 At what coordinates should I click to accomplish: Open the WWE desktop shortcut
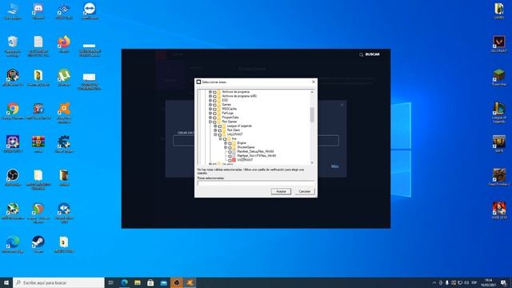click(x=499, y=210)
